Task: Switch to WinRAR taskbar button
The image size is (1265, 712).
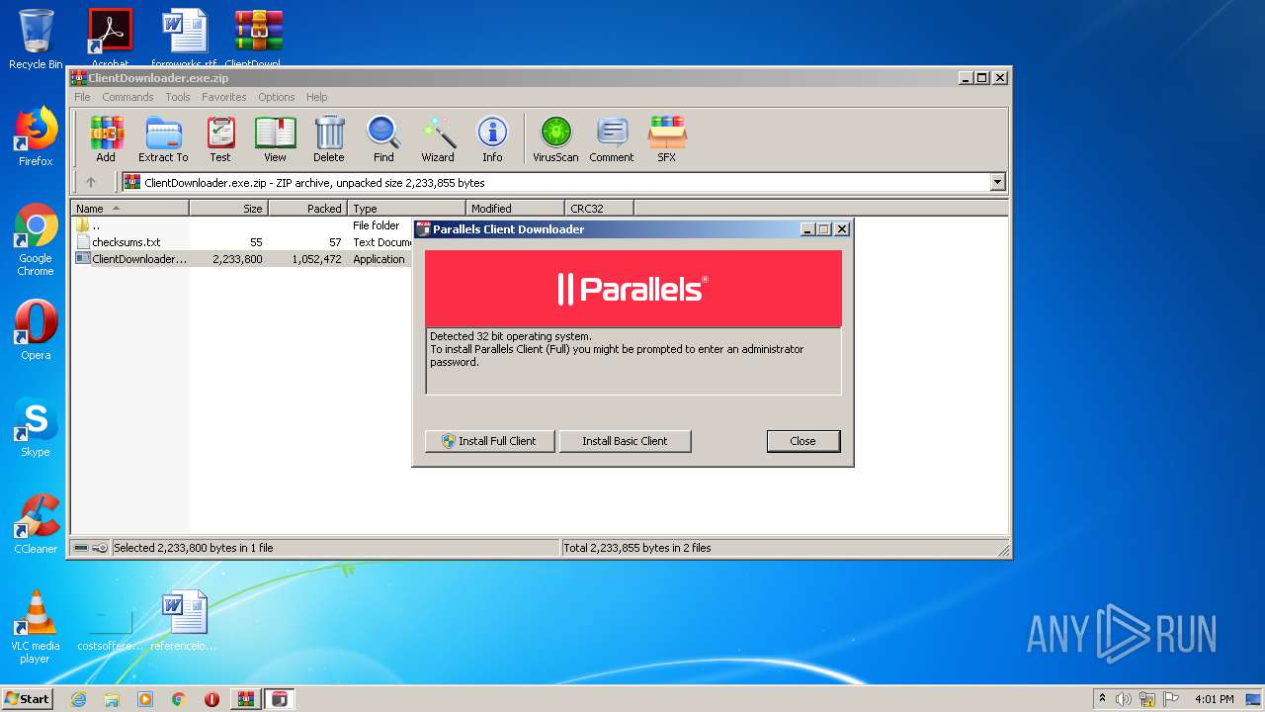Action: tap(245, 699)
